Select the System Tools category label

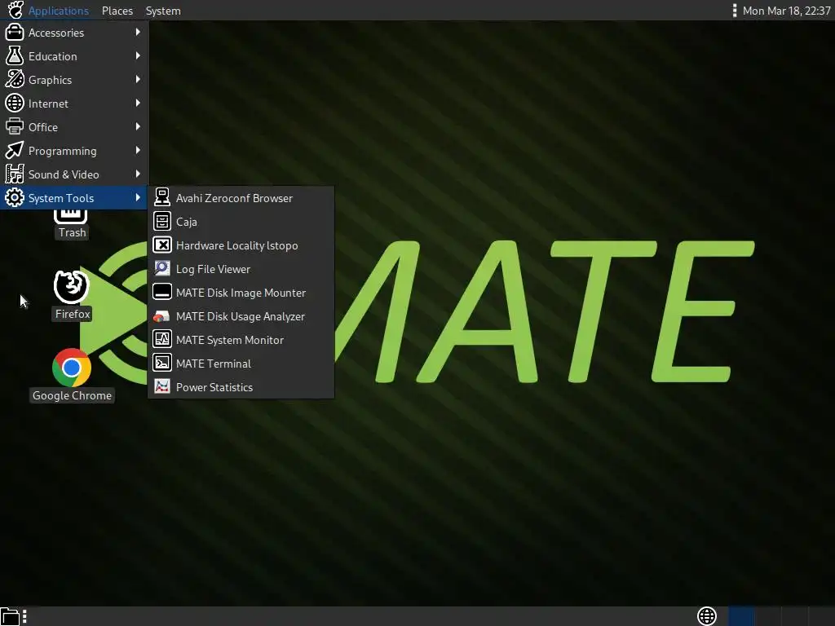point(60,198)
